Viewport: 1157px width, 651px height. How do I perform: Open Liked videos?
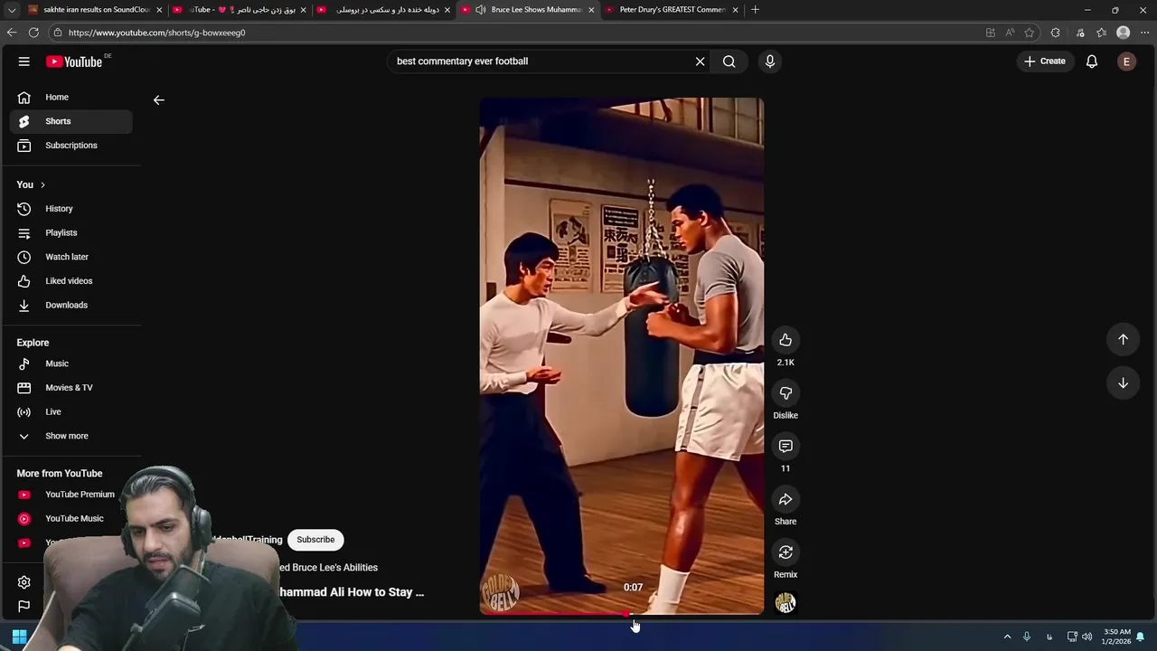pyautogui.click(x=71, y=281)
